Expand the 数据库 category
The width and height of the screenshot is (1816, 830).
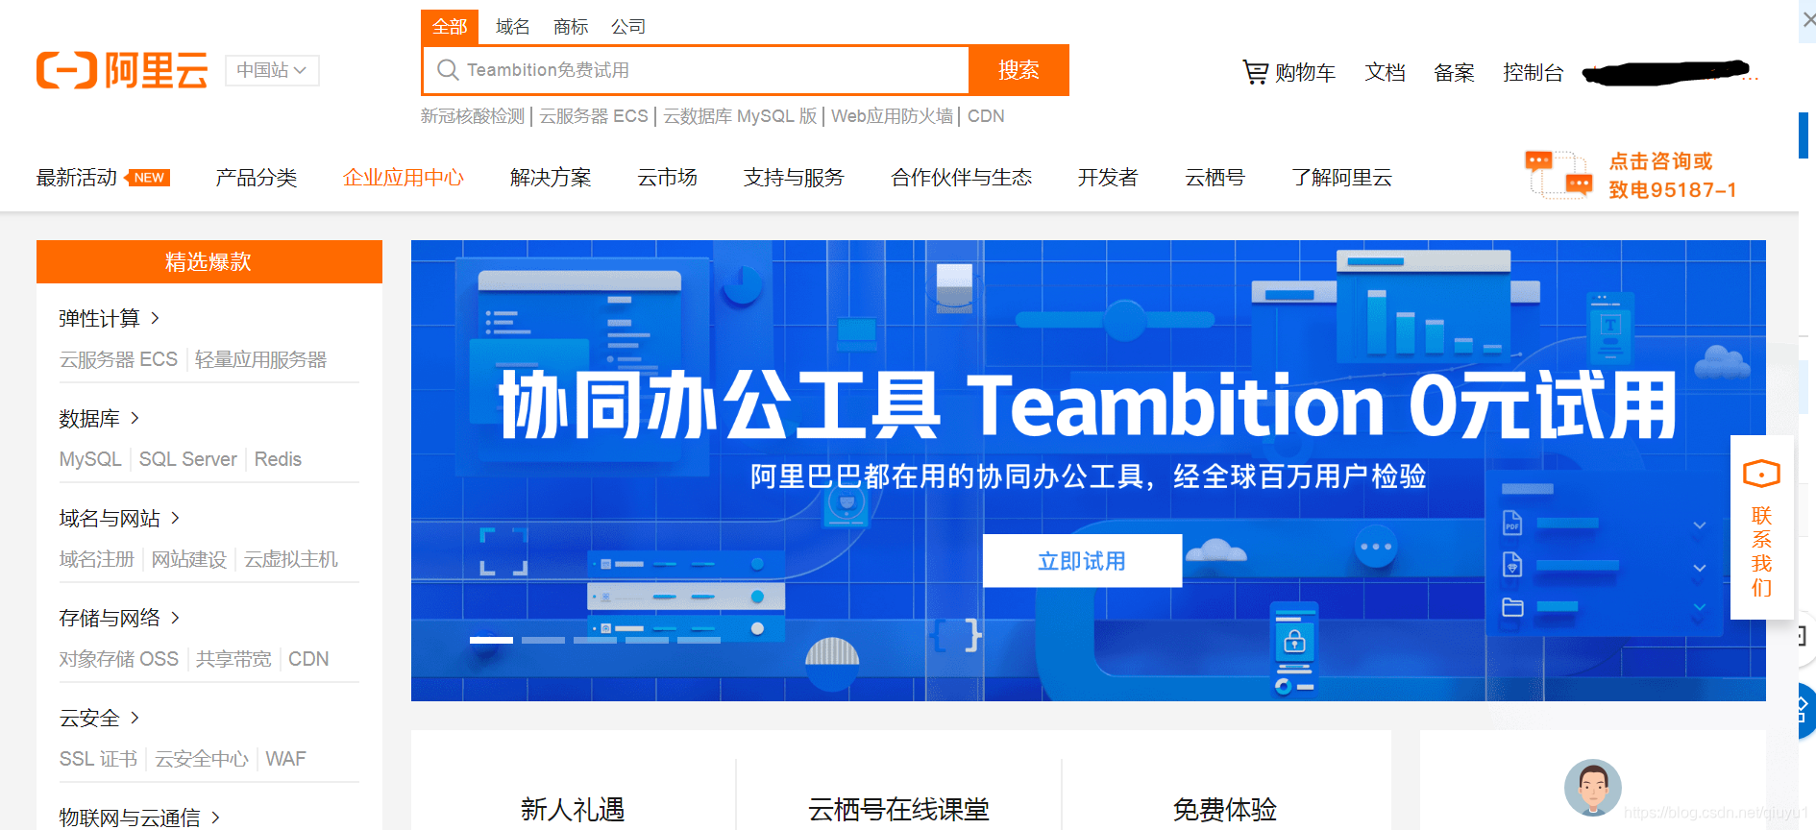coord(99,418)
